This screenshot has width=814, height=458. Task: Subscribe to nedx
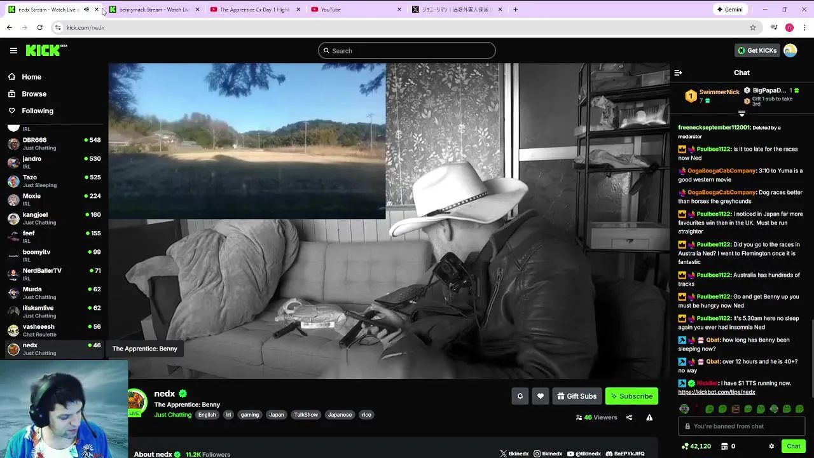[631, 396]
